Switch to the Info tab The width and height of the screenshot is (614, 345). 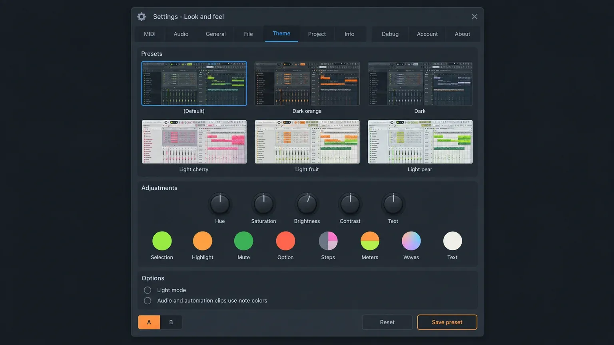349,34
